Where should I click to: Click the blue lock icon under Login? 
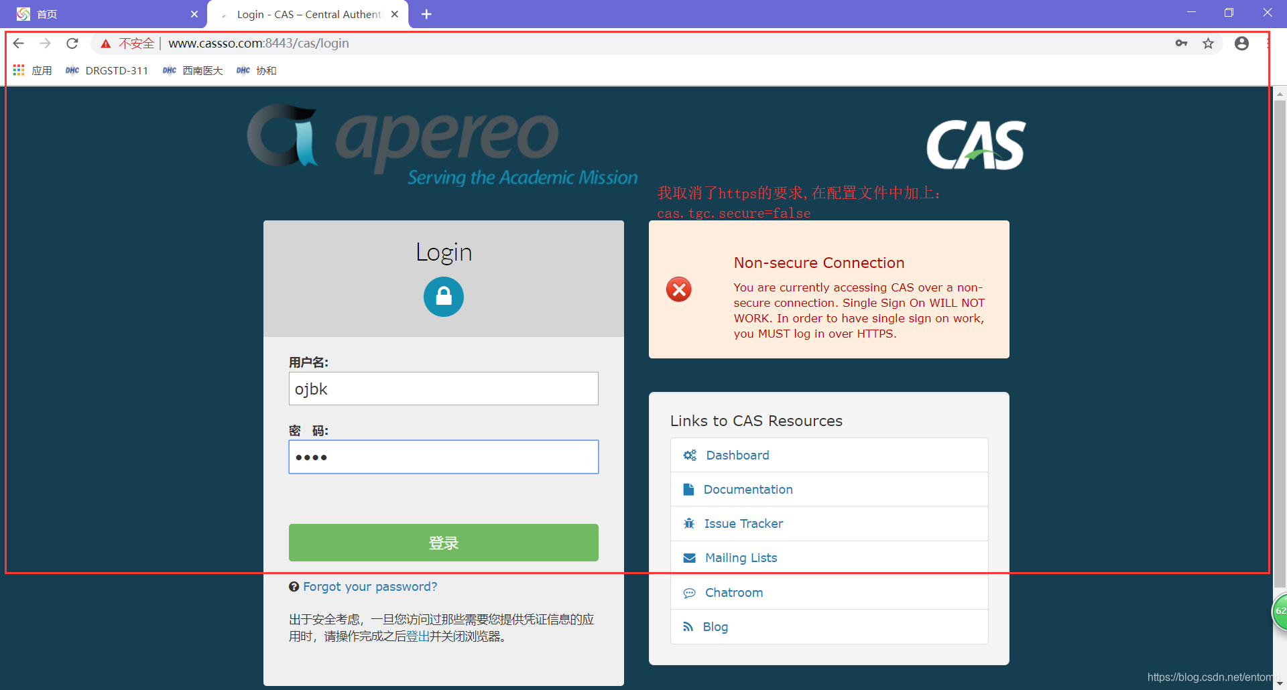[444, 296]
